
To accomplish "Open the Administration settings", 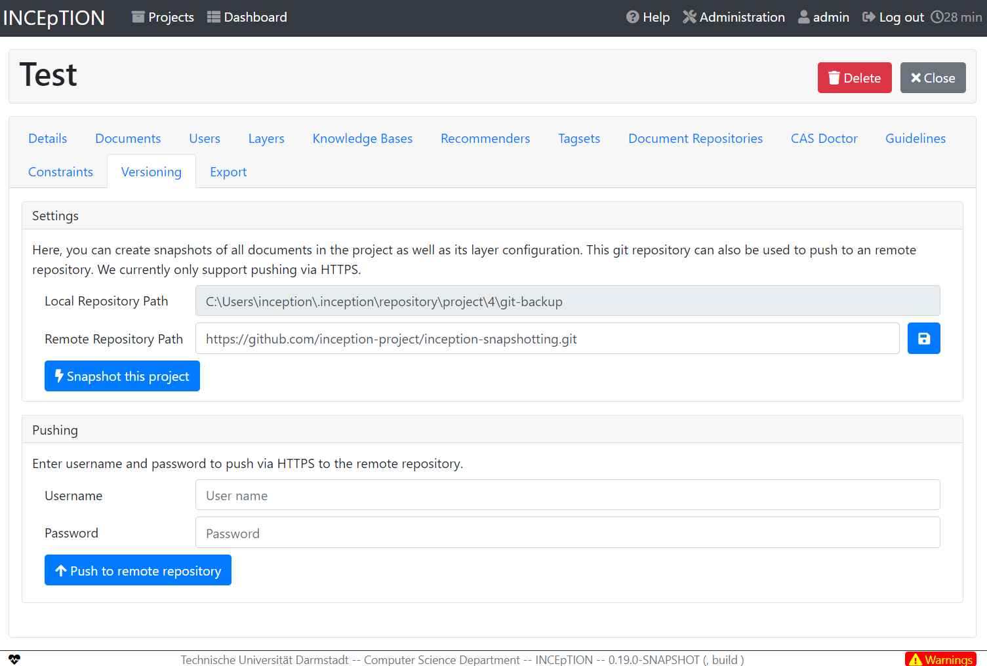I will 733,17.
